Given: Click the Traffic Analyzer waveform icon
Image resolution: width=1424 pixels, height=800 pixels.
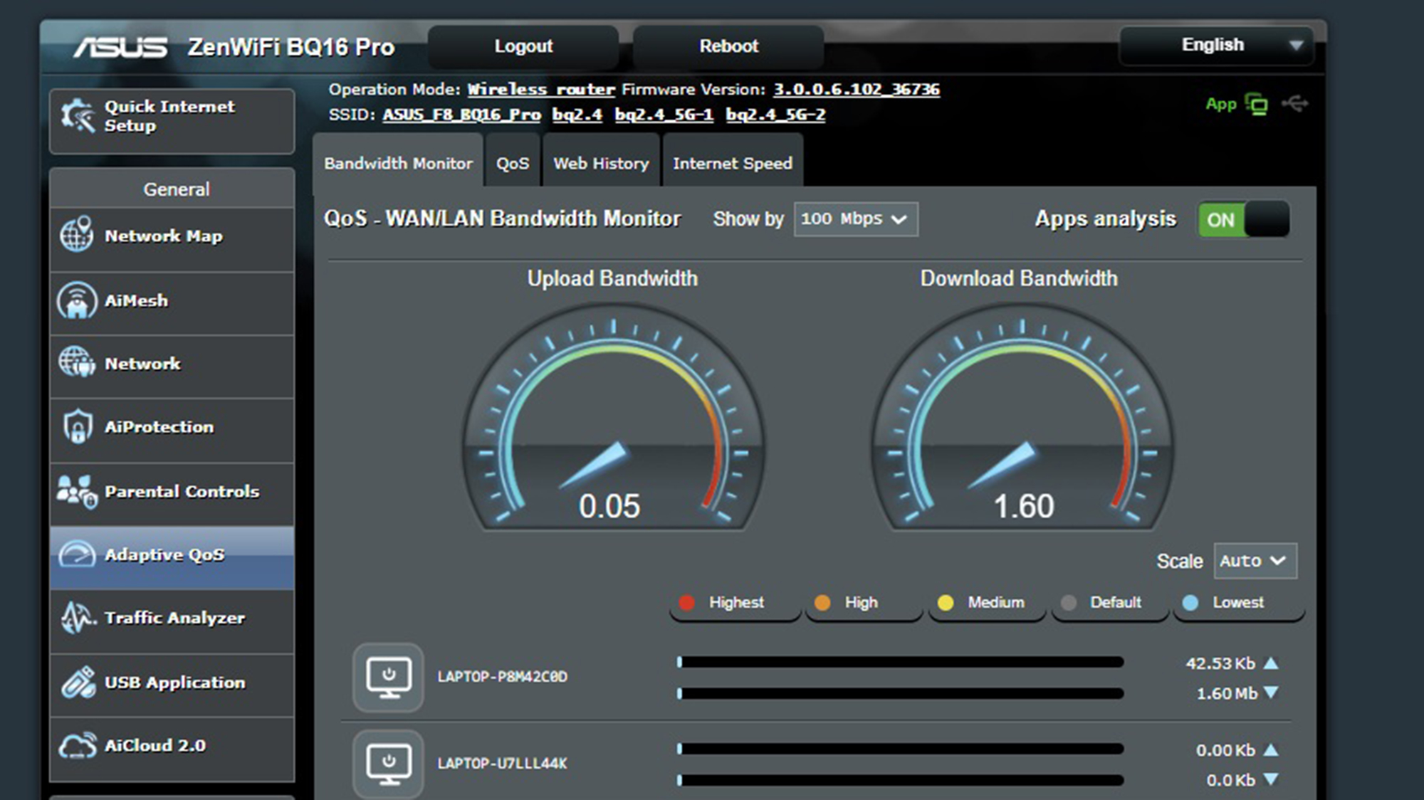Looking at the screenshot, I should click(x=78, y=618).
